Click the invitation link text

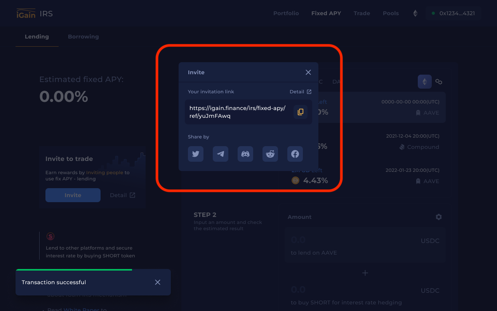tap(238, 112)
